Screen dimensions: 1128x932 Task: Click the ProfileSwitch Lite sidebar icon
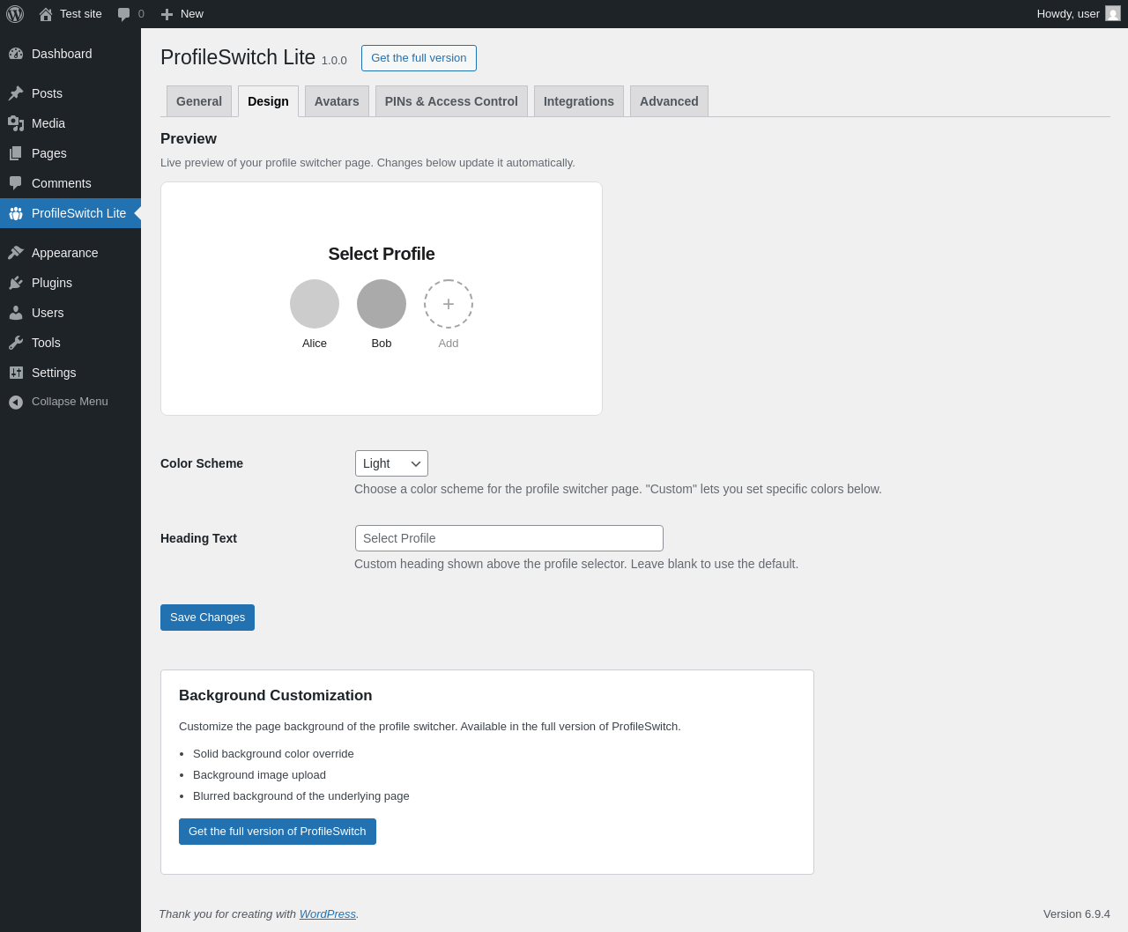(16, 213)
